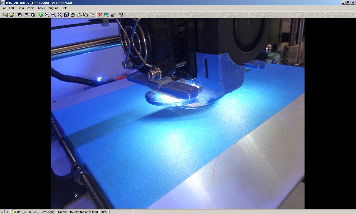Click the green rotate arrow icon
This screenshot has width=356, height=214.
[41, 15]
